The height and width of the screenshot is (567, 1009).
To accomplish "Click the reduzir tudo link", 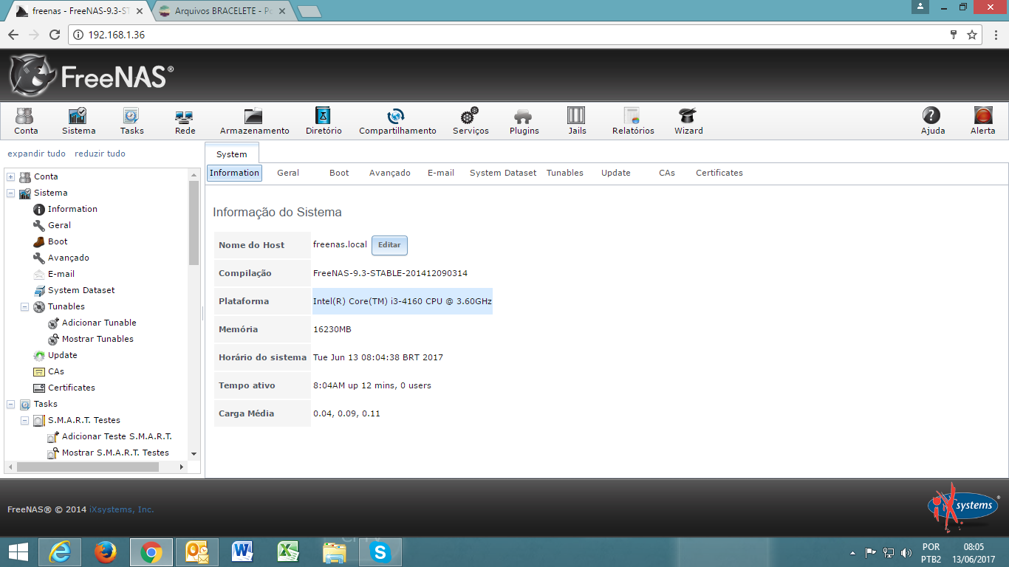I will click(100, 154).
